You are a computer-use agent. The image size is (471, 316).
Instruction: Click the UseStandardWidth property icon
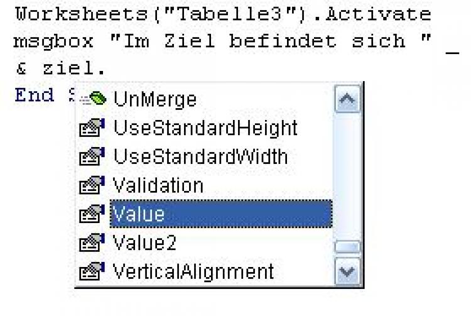(x=94, y=157)
